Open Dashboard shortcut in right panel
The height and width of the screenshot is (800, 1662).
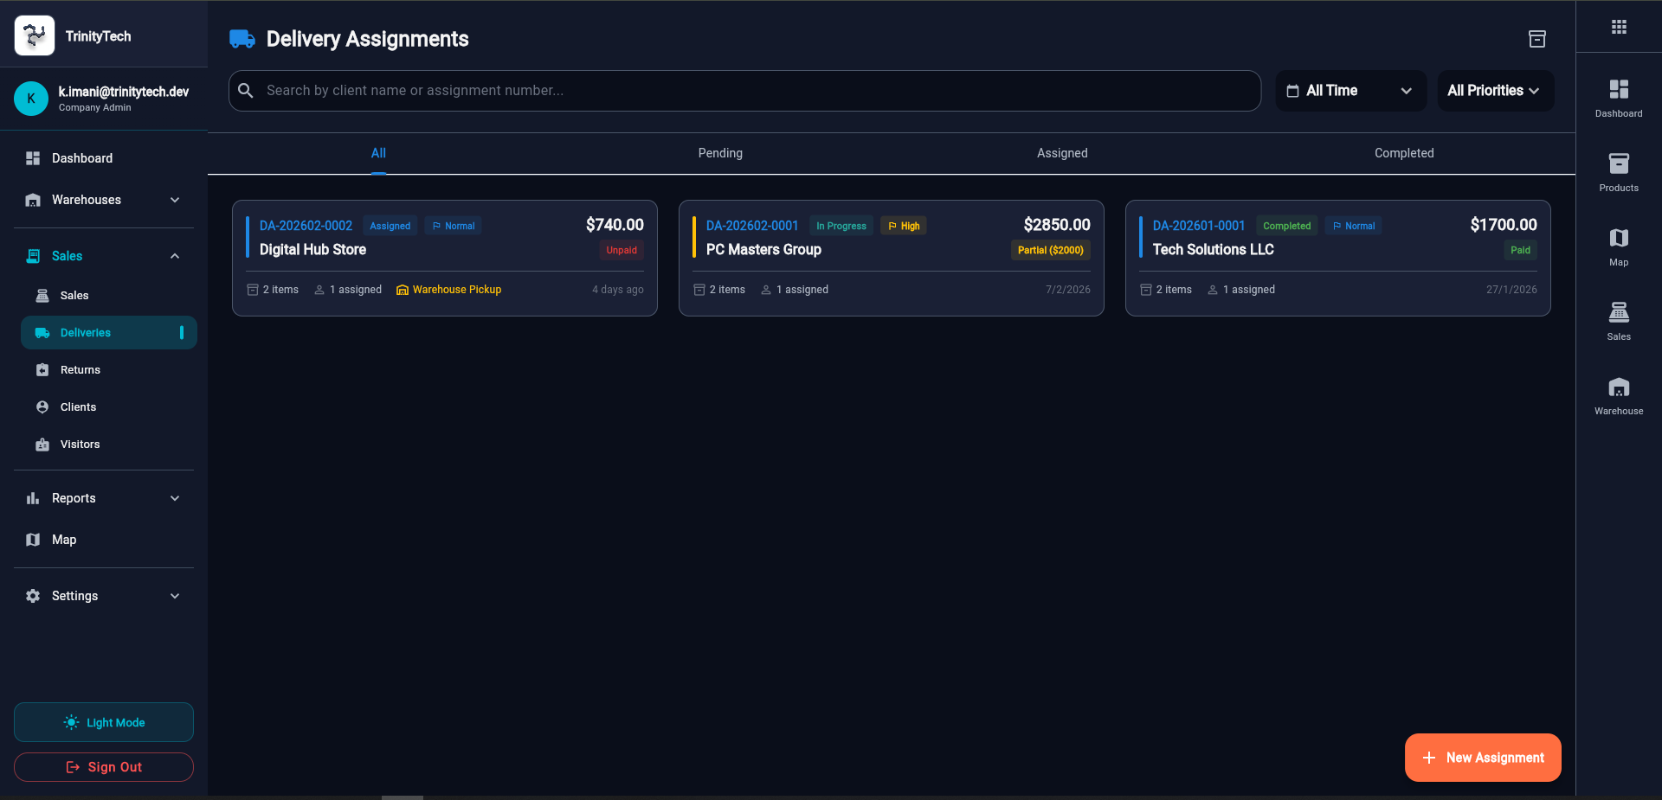[1619, 98]
